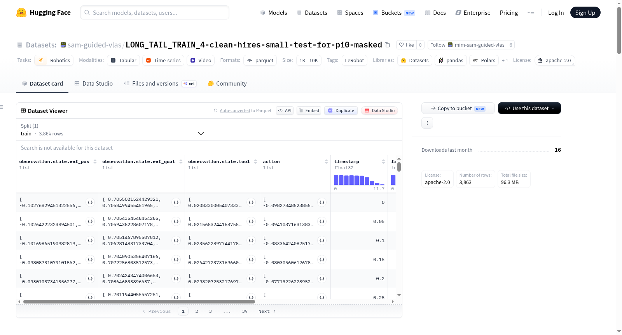The width and height of the screenshot is (622, 335).
Task: Like this dataset
Action: 406,45
